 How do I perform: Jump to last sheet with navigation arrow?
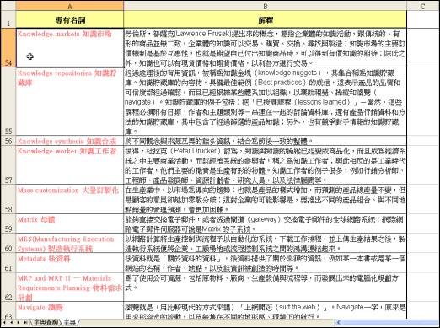[x=25, y=322]
